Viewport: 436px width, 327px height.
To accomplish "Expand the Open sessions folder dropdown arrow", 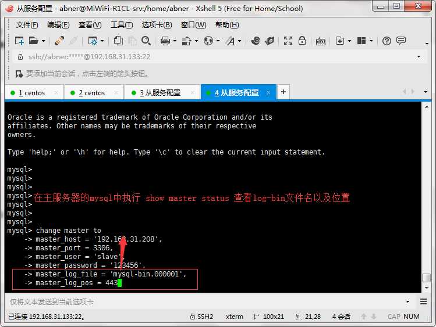I will pos(44,41).
